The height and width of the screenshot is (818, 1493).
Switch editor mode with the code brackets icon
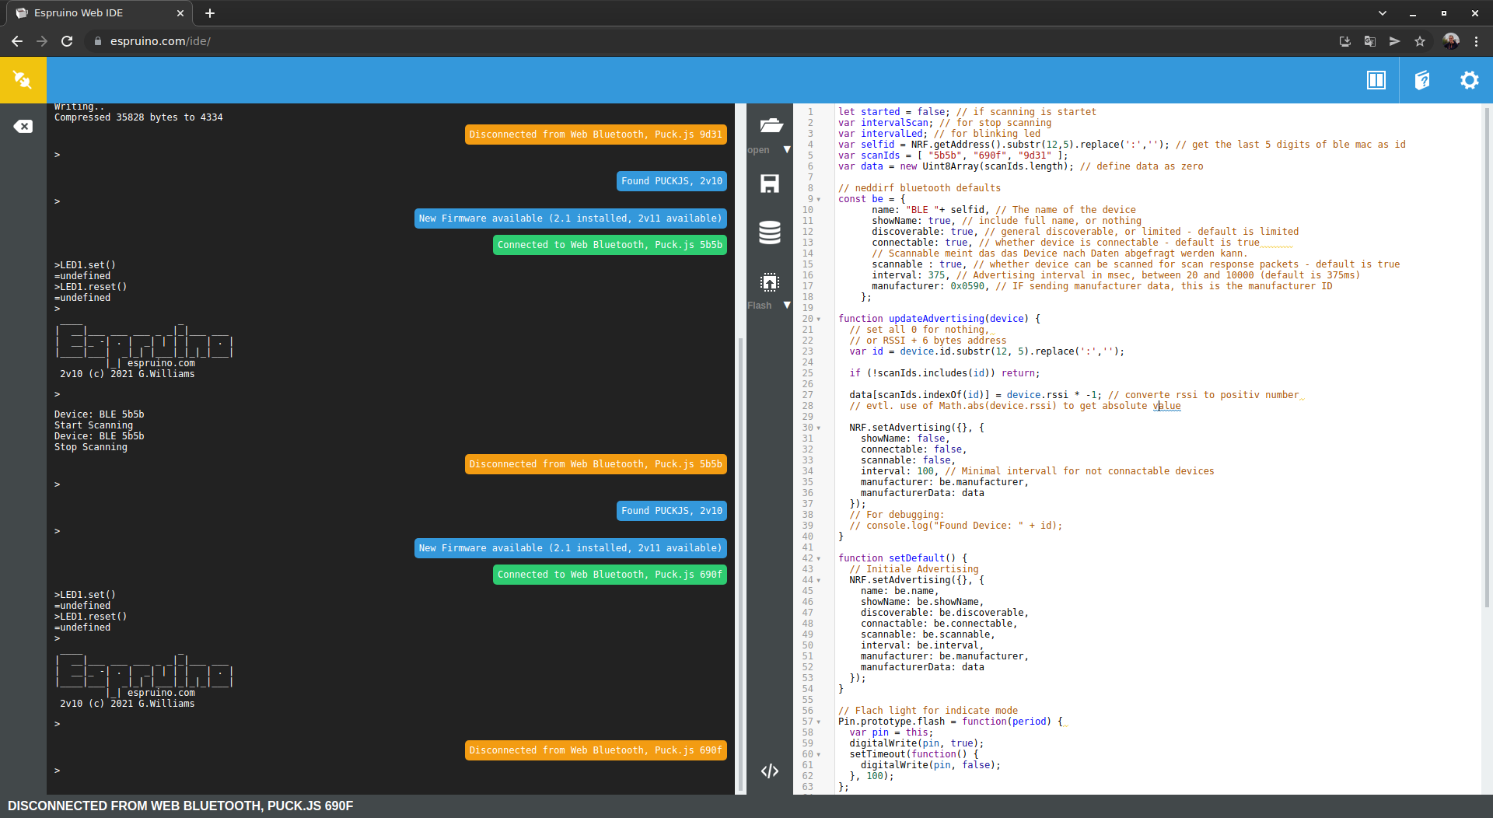pyautogui.click(x=770, y=771)
